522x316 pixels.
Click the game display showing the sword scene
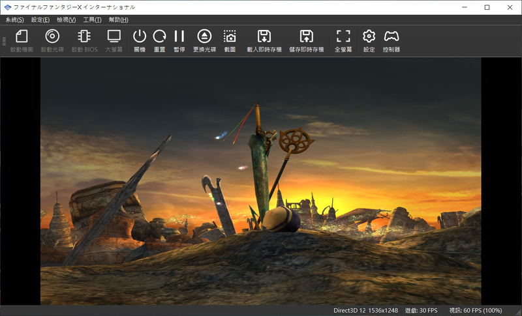(260, 181)
